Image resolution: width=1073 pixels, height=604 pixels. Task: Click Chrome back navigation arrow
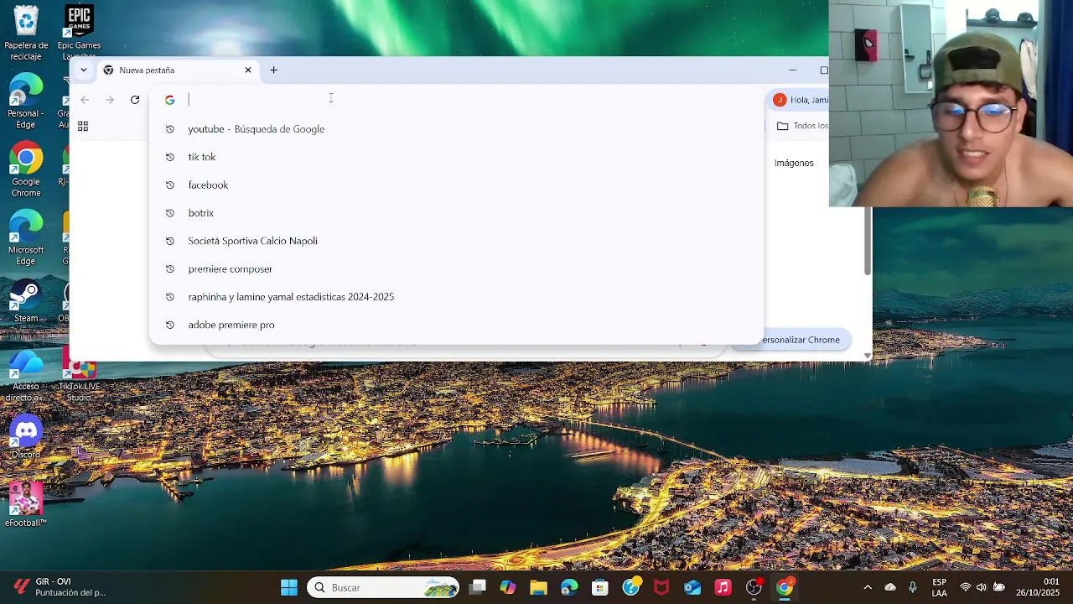pyautogui.click(x=85, y=100)
